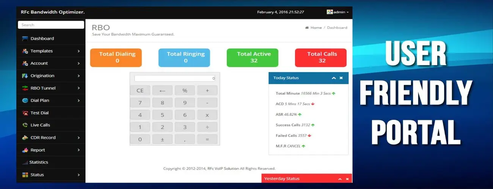Click the calculator 7 key

coord(140,103)
